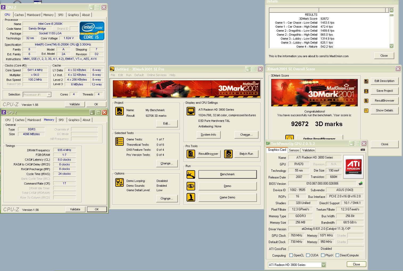Click Validate in the CPU-Z memory window

pos(75,210)
